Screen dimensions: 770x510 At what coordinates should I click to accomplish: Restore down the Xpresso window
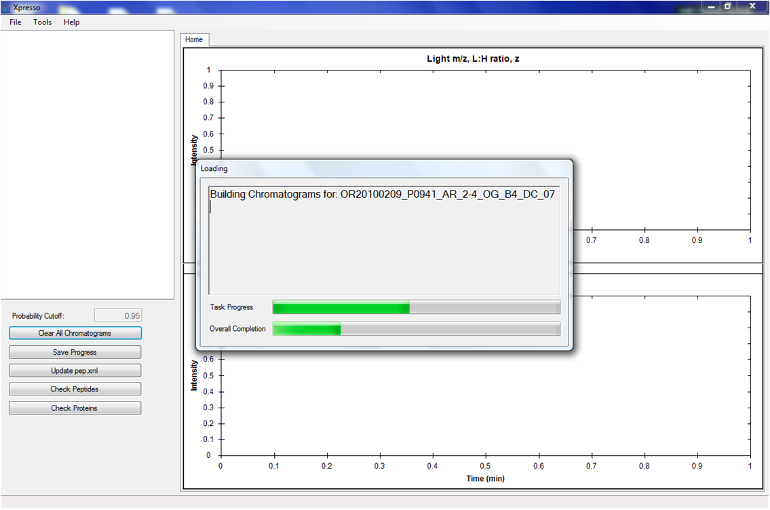pyautogui.click(x=728, y=6)
